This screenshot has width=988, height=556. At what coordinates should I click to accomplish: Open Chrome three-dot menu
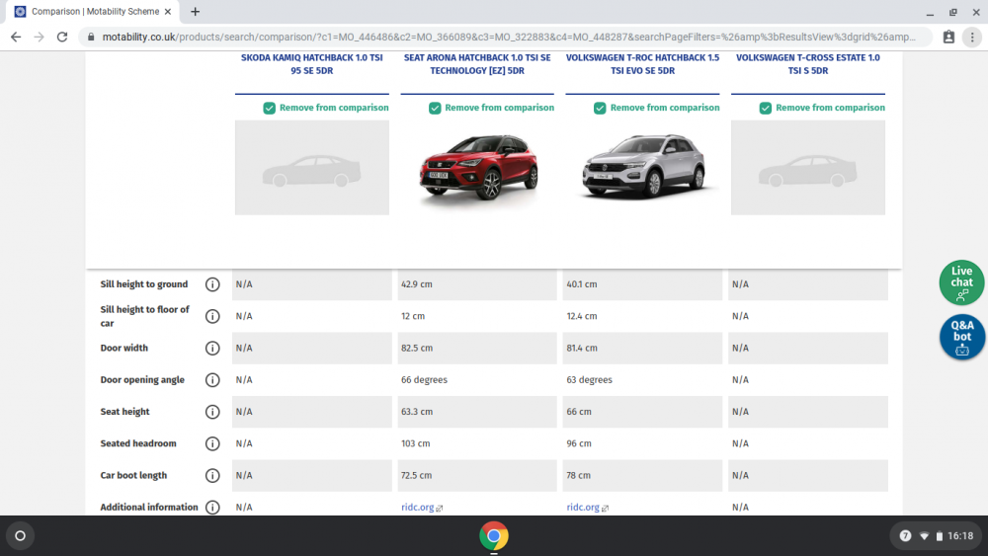[x=972, y=38]
